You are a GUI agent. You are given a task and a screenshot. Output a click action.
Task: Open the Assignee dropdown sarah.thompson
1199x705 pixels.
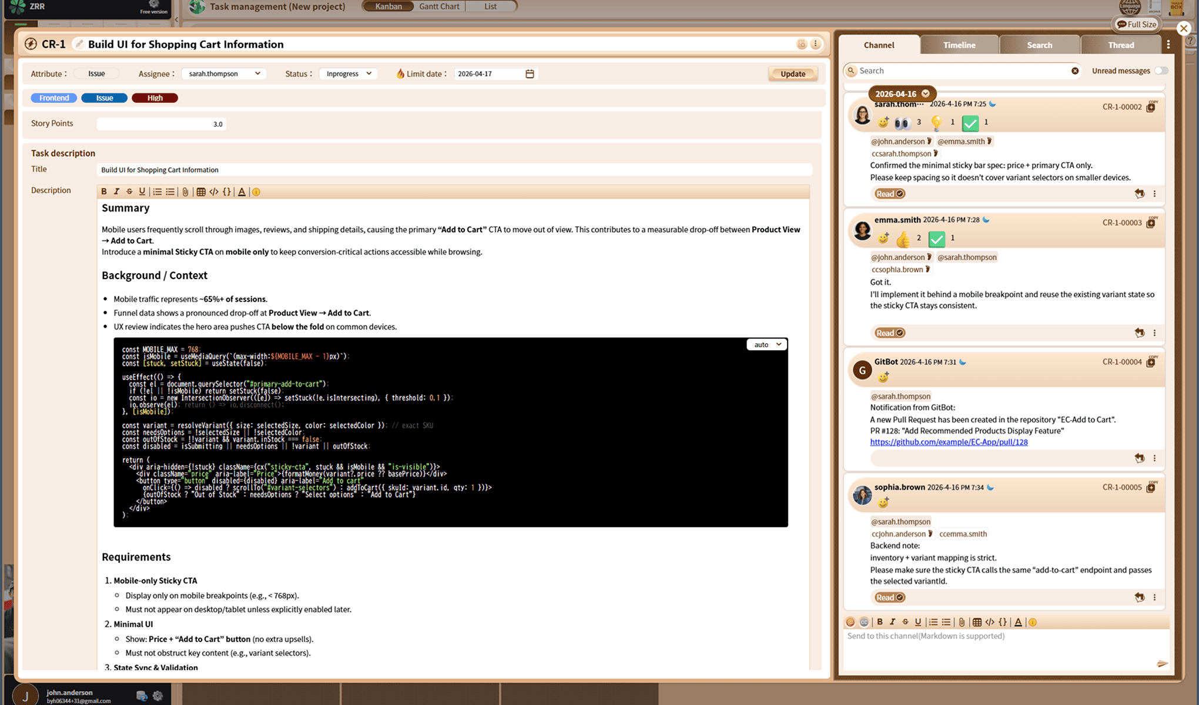(224, 73)
